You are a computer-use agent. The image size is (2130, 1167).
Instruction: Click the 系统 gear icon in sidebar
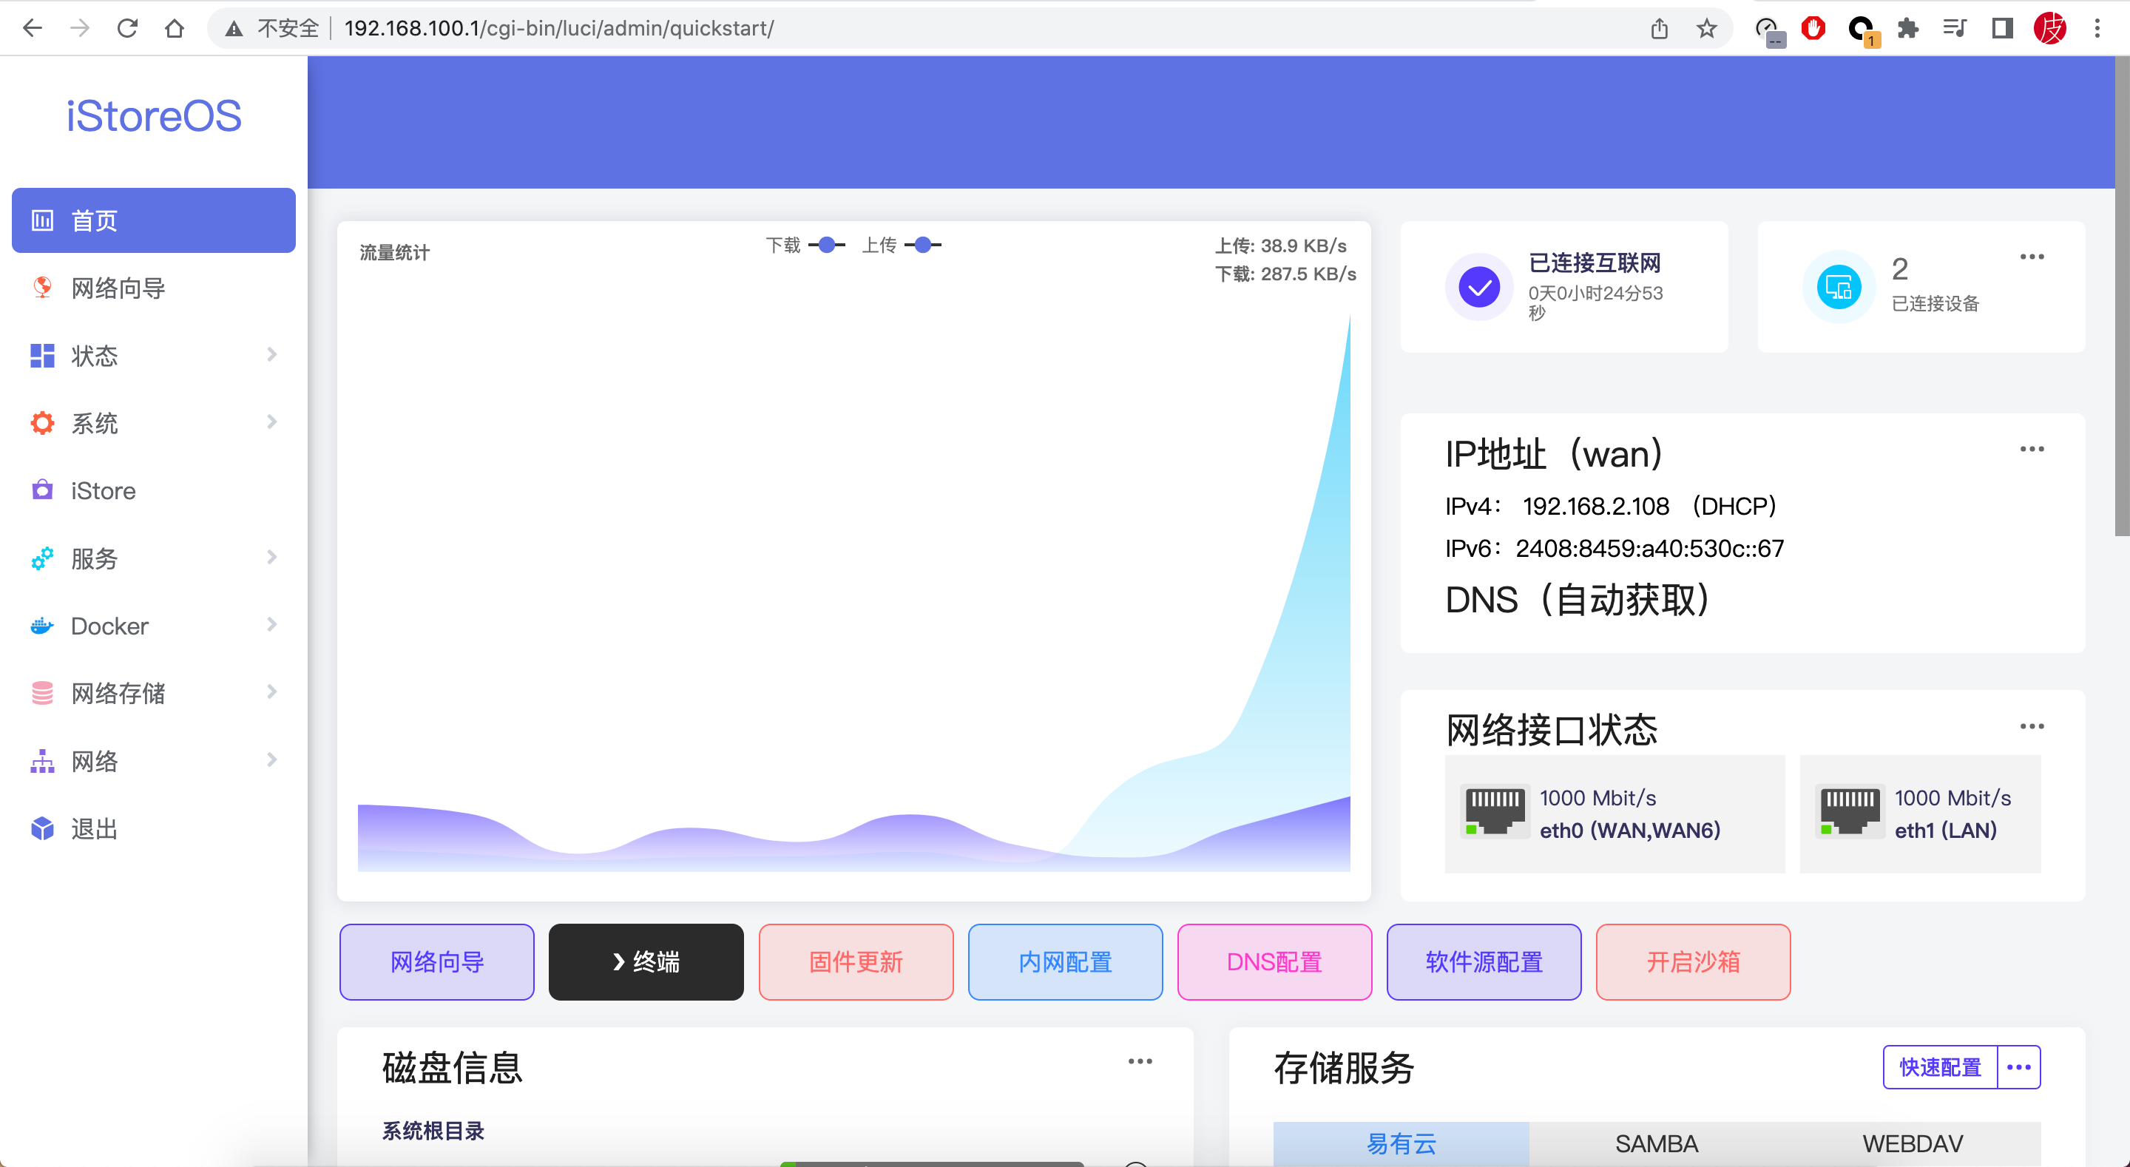pyautogui.click(x=42, y=422)
